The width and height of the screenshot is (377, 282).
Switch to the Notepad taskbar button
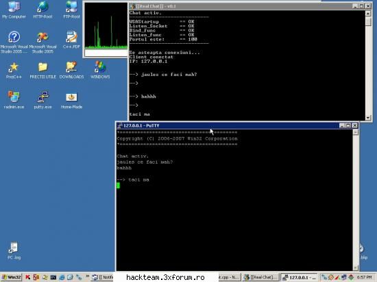click(102, 277)
